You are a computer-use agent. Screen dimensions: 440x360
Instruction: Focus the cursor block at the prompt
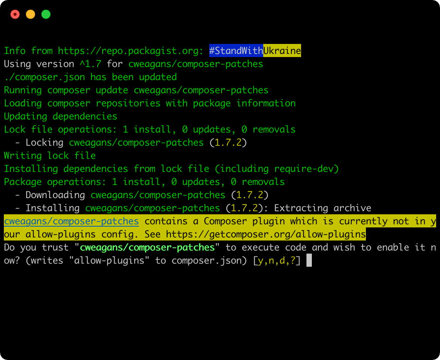click(x=309, y=260)
